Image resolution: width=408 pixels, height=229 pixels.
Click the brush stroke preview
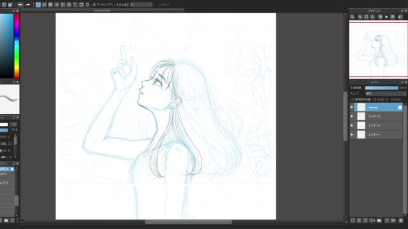pyautogui.click(x=10, y=99)
